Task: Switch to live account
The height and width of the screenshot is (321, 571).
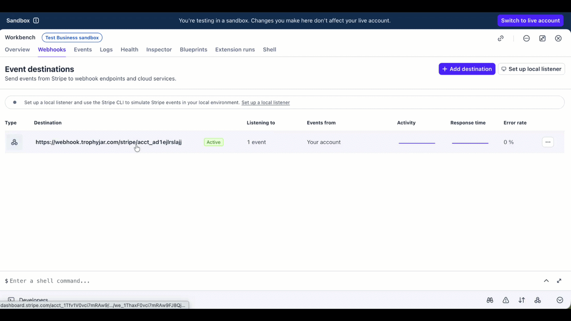Action: [x=530, y=21]
